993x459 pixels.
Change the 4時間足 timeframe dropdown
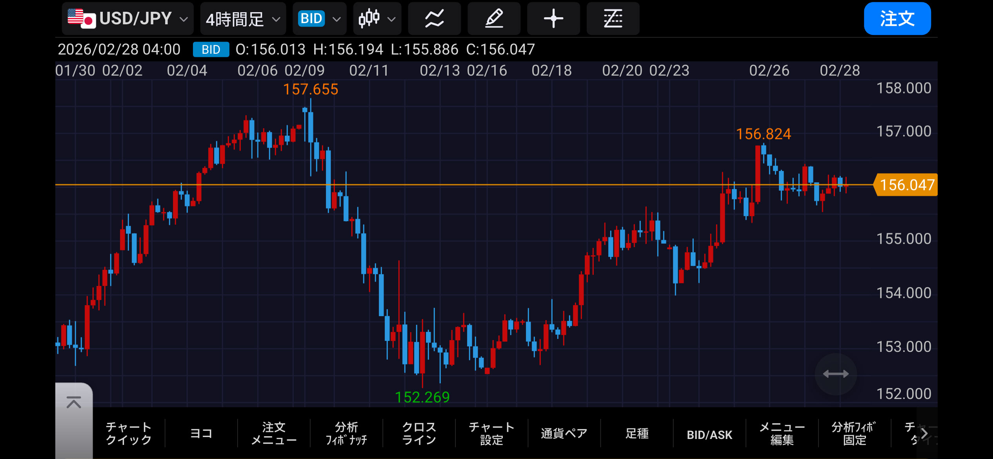pos(243,18)
